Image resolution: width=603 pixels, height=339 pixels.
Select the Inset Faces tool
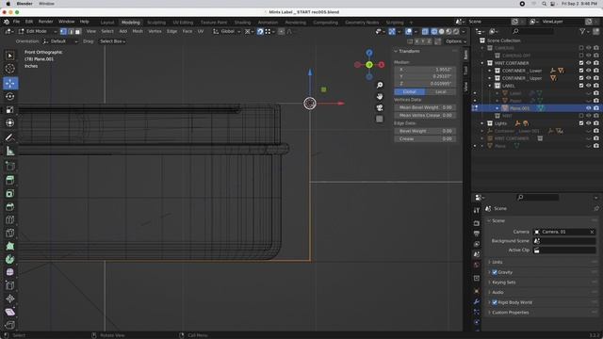[x=10, y=193]
